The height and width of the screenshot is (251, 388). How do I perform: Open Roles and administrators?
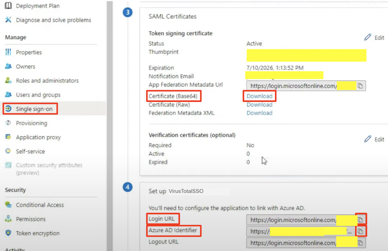[x=47, y=81]
